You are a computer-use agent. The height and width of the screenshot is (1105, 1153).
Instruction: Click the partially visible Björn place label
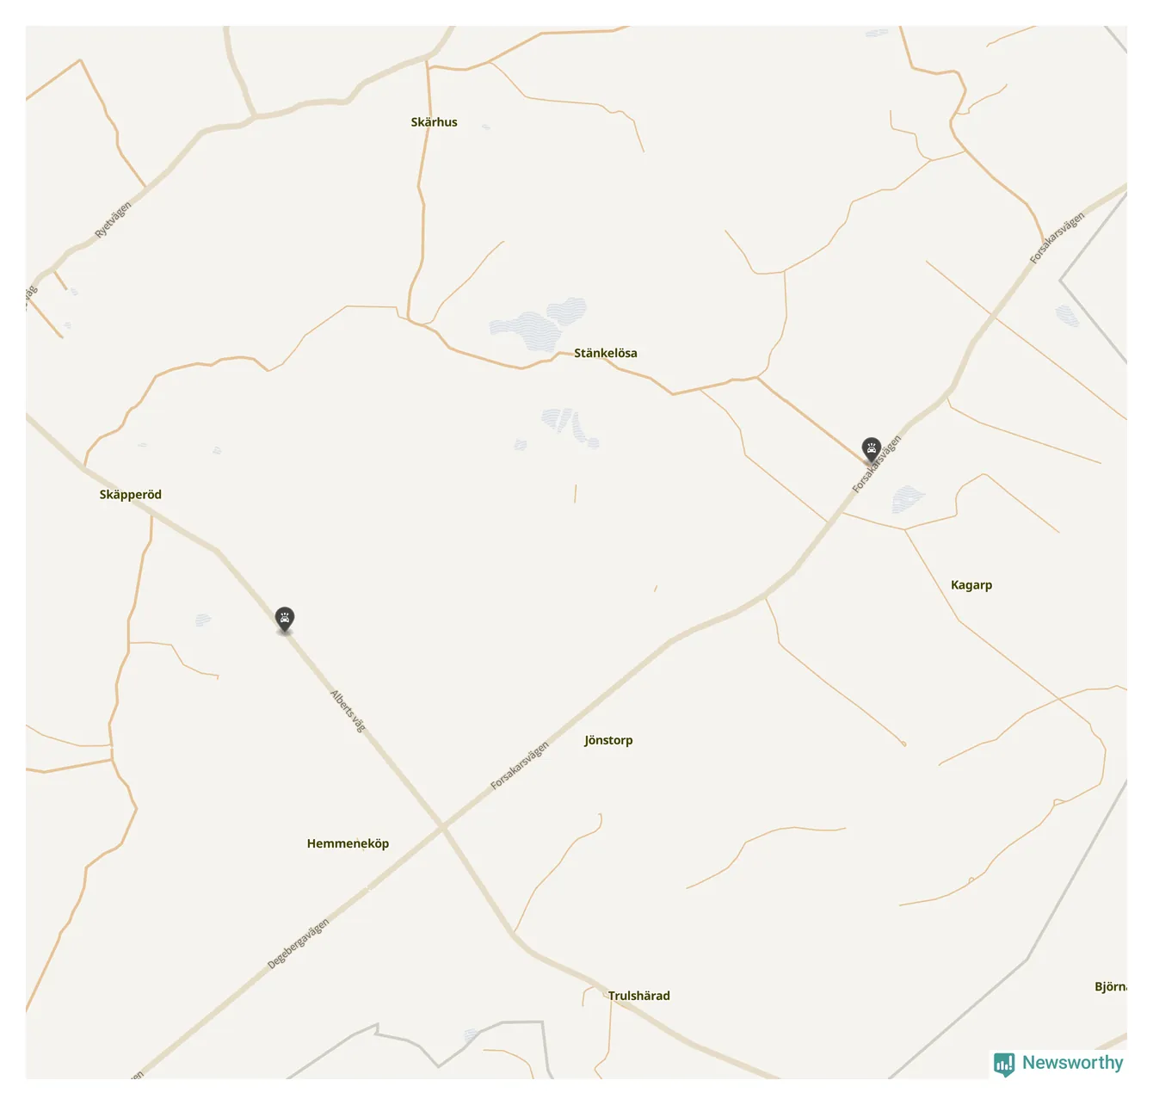click(1111, 987)
